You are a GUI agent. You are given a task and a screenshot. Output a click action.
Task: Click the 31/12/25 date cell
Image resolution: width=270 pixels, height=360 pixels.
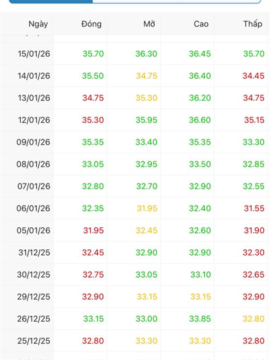click(x=34, y=252)
